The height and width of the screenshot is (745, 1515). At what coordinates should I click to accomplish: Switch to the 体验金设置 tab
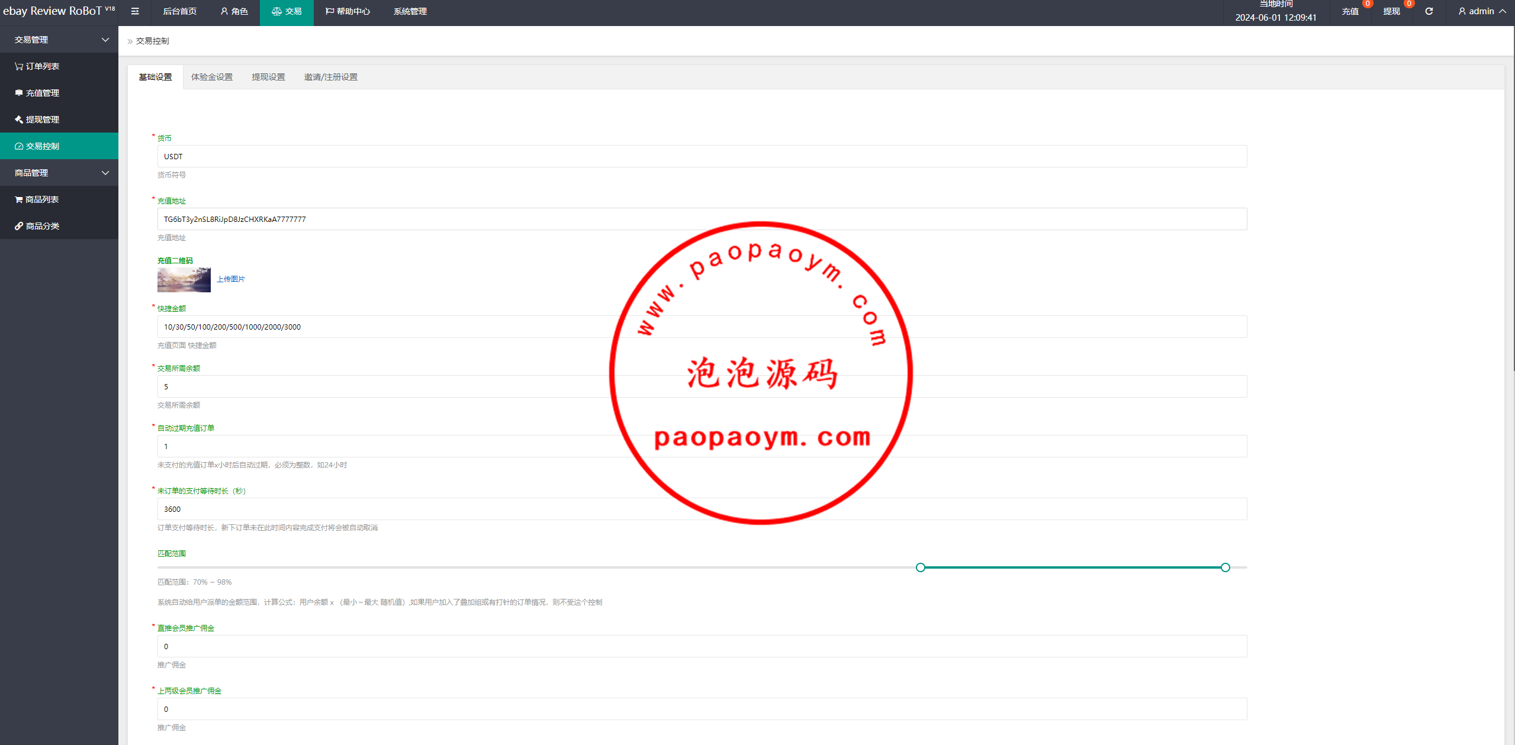pyautogui.click(x=212, y=77)
